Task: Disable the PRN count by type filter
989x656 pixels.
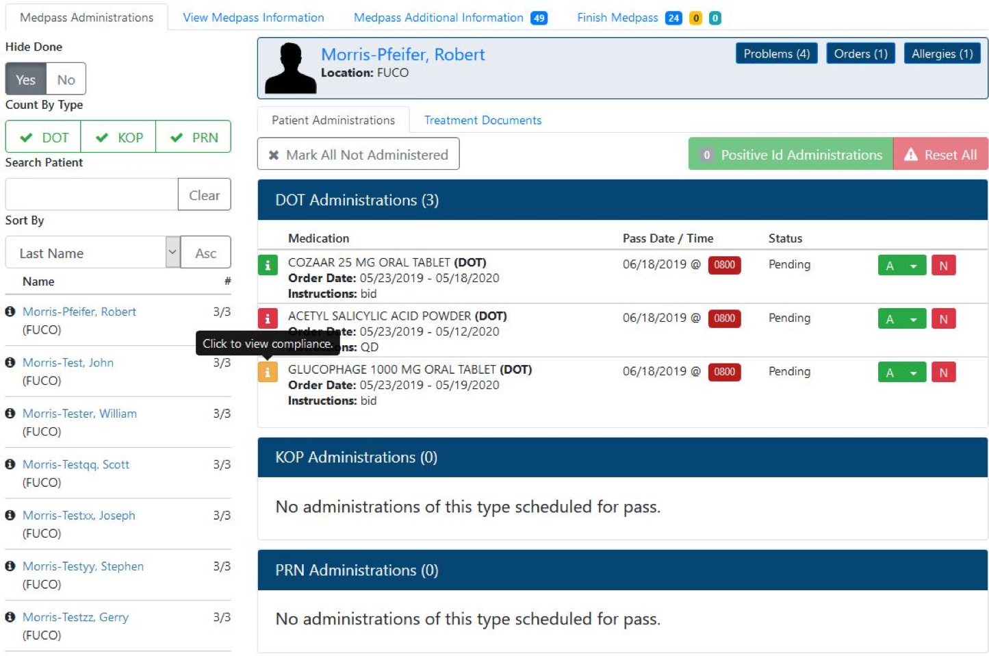Action: (193, 136)
